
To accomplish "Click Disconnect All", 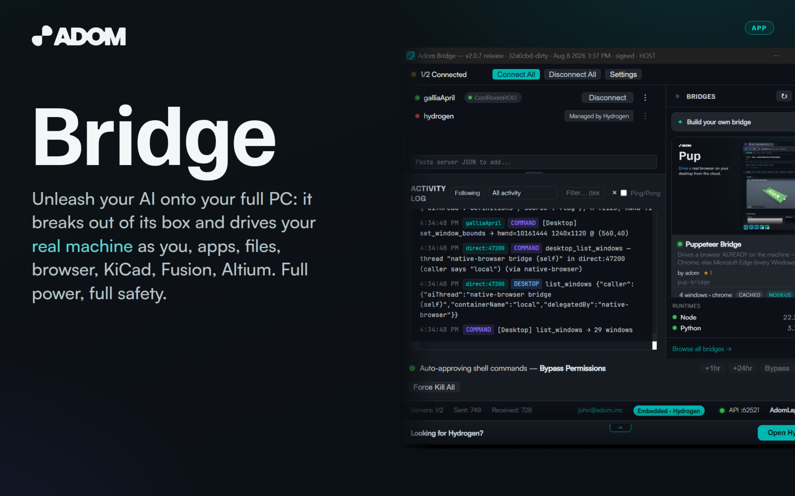I will tap(572, 74).
